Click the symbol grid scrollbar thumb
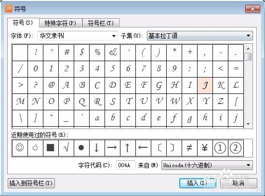 [x=248, y=57]
